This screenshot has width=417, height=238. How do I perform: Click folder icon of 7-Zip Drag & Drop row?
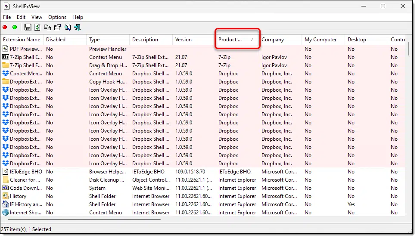pos(5,65)
